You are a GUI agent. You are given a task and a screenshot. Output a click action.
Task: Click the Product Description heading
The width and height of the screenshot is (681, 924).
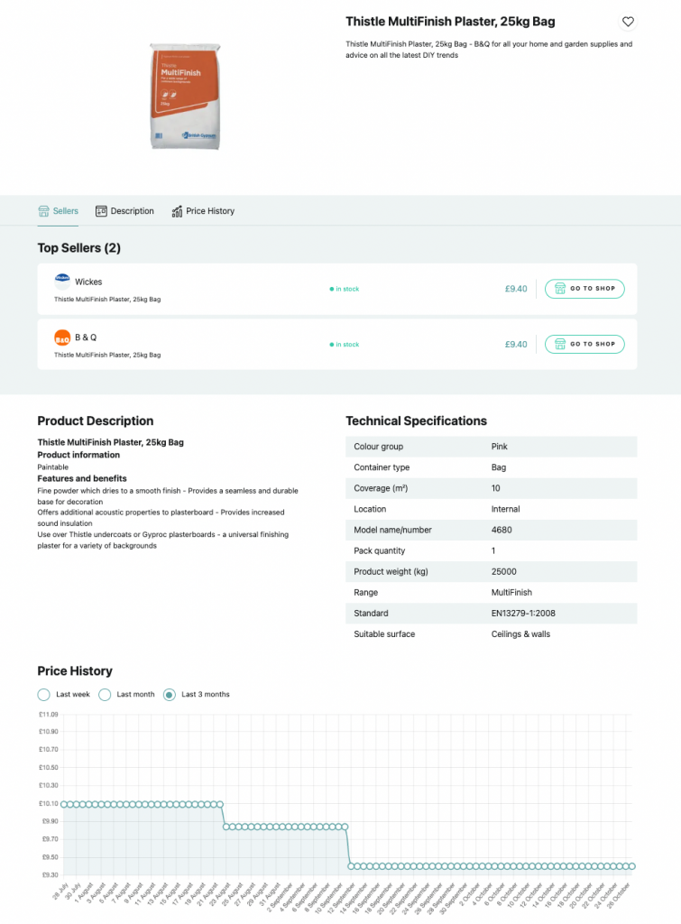pos(96,420)
